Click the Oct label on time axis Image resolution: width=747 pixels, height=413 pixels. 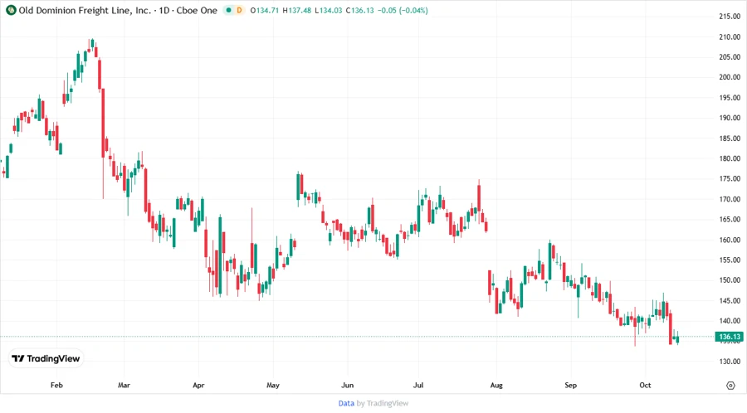click(x=645, y=385)
